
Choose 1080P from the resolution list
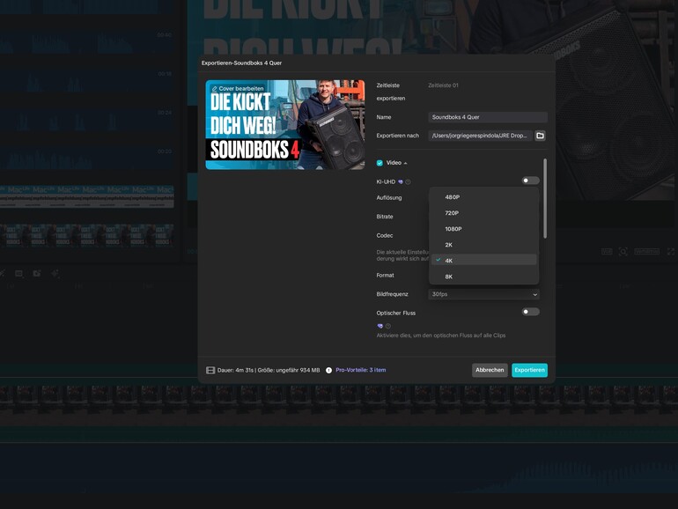[x=483, y=229]
